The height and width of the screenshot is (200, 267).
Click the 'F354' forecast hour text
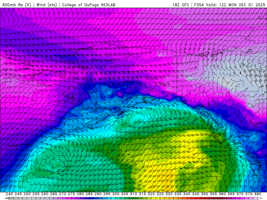click(199, 5)
